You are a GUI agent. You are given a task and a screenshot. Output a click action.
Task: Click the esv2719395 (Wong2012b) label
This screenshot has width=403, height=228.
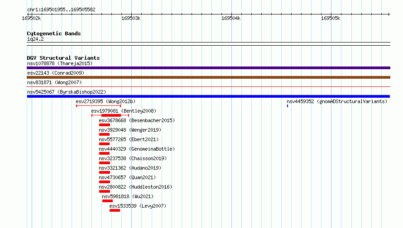(x=106, y=101)
